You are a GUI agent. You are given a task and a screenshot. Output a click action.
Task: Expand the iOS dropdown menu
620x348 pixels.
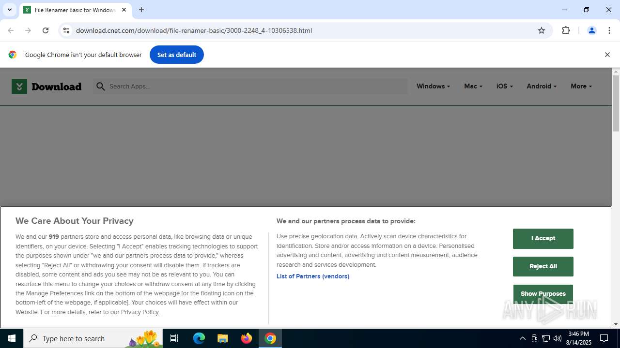pos(504,87)
